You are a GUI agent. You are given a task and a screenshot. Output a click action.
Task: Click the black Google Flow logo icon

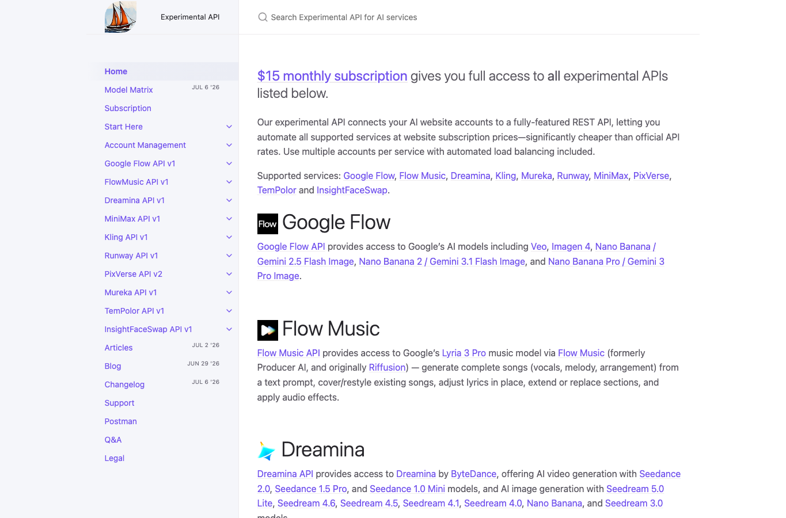click(x=268, y=224)
